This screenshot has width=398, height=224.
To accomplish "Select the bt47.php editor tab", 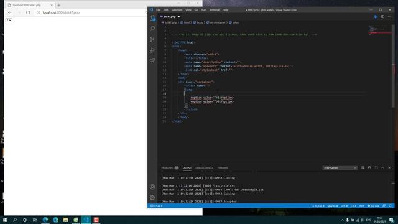I will [x=170, y=17].
